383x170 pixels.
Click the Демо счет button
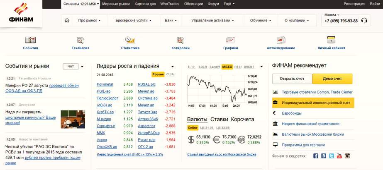pos(332,79)
